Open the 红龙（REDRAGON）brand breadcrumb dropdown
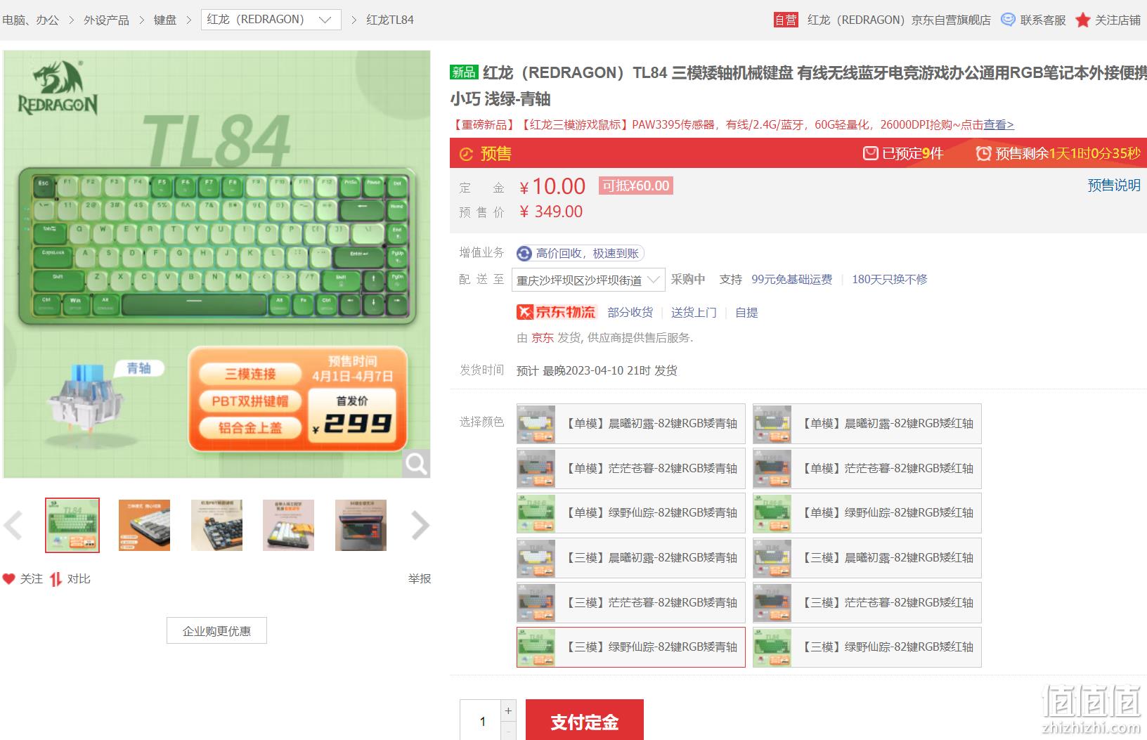1147x740 pixels. pyautogui.click(x=271, y=20)
